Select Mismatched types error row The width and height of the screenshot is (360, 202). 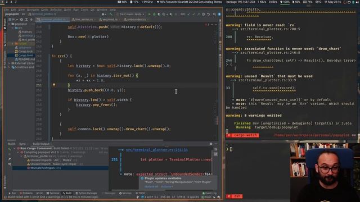60,168
